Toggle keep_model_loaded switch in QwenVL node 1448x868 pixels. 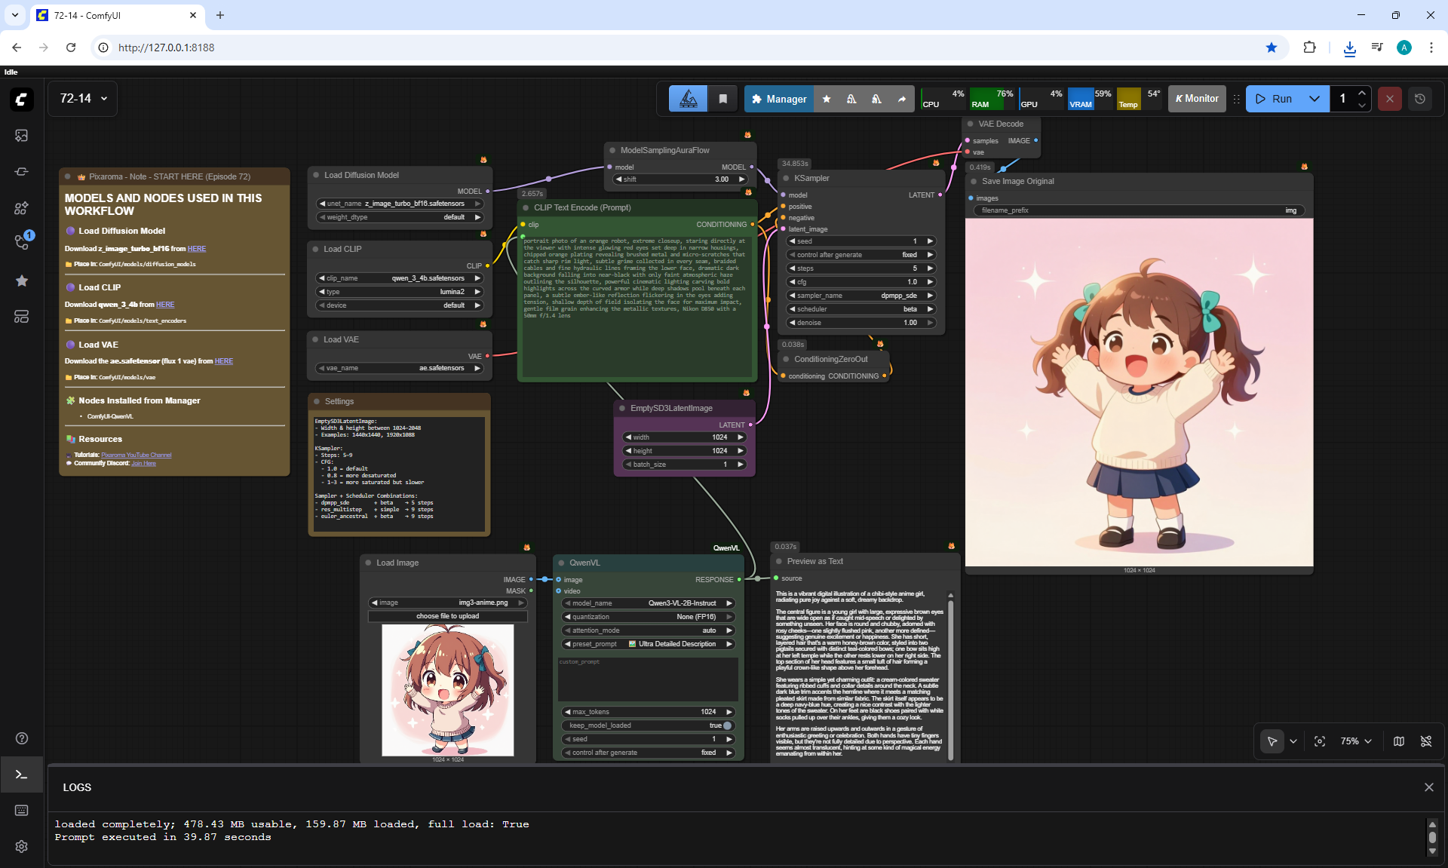(x=727, y=725)
